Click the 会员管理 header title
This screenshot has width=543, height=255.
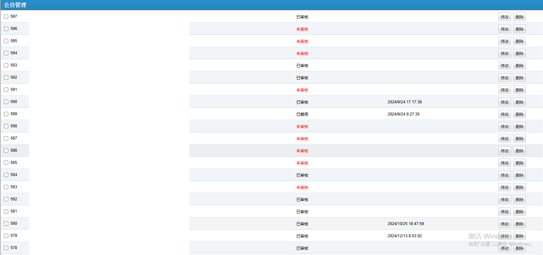click(x=15, y=5)
